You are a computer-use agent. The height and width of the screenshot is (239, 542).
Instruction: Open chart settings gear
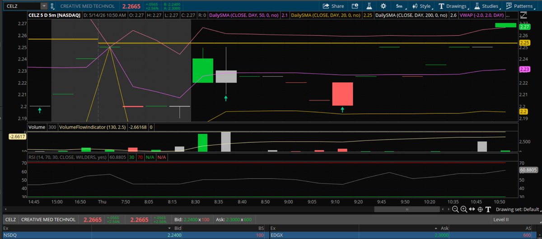pos(383,6)
